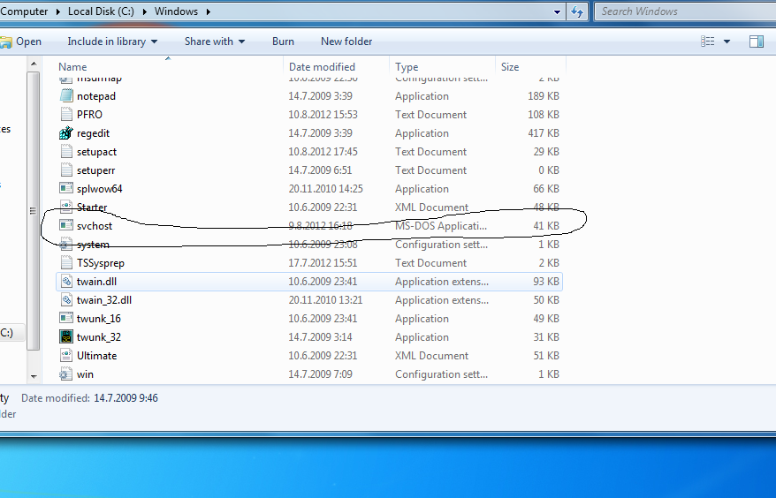Image resolution: width=776 pixels, height=498 pixels.
Task: Click the Starter XML document icon
Action: (66, 207)
